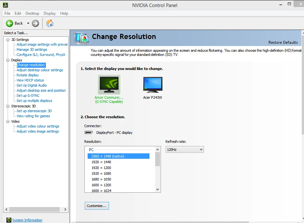Click the green Back arrow icon
304x223 pixels.
(9, 23)
